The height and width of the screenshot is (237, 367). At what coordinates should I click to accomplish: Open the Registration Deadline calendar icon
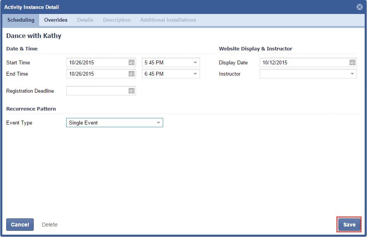pyautogui.click(x=131, y=91)
